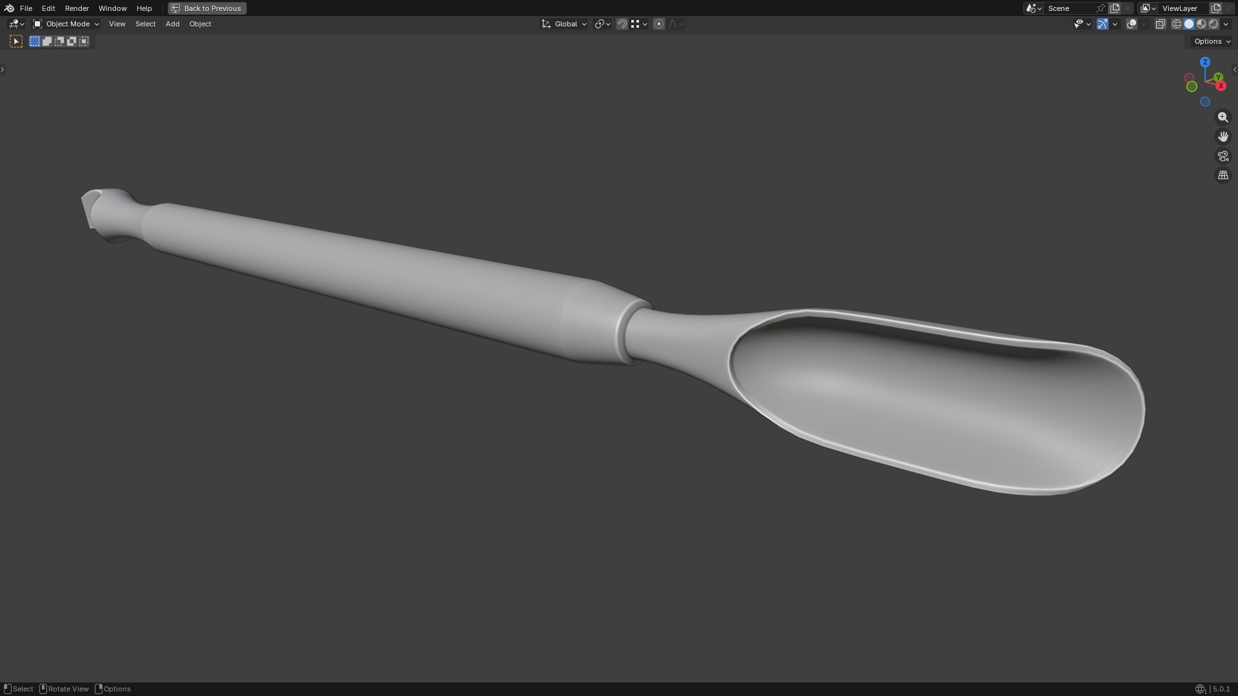
Task: Switch to Solid viewport shading
Action: point(1189,24)
